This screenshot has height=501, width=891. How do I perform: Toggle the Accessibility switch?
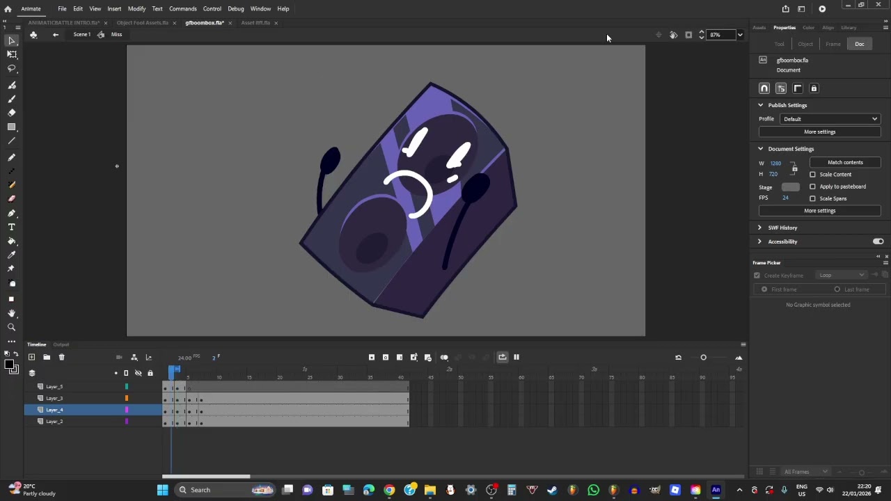click(x=878, y=241)
